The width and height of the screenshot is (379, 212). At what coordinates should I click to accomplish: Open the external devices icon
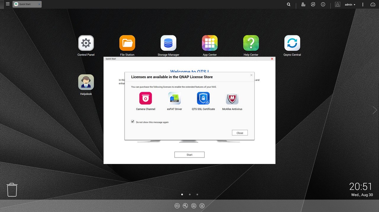coord(313,4)
